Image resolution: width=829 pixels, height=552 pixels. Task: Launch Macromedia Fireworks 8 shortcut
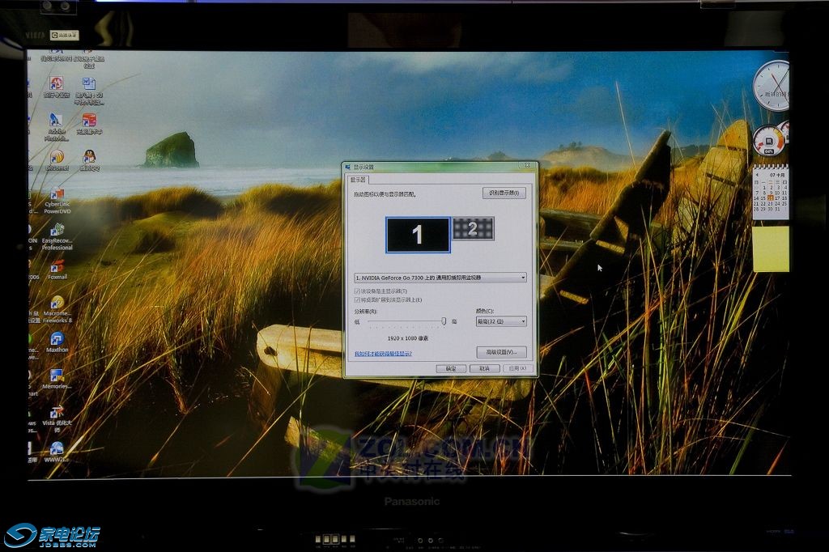pyautogui.click(x=57, y=304)
